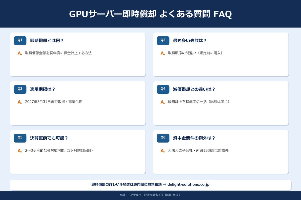Expand the 減価償却との違いは？ answer card

[x=221, y=103]
